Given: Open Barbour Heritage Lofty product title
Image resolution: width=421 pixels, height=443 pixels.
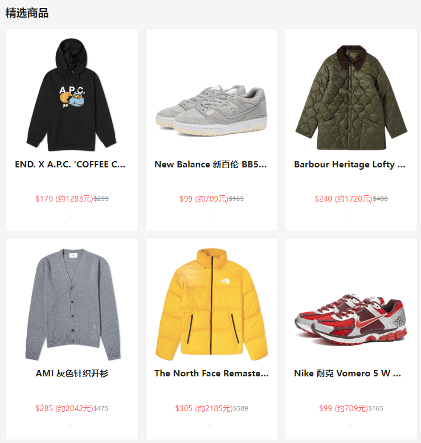Looking at the screenshot, I should click(350, 165).
